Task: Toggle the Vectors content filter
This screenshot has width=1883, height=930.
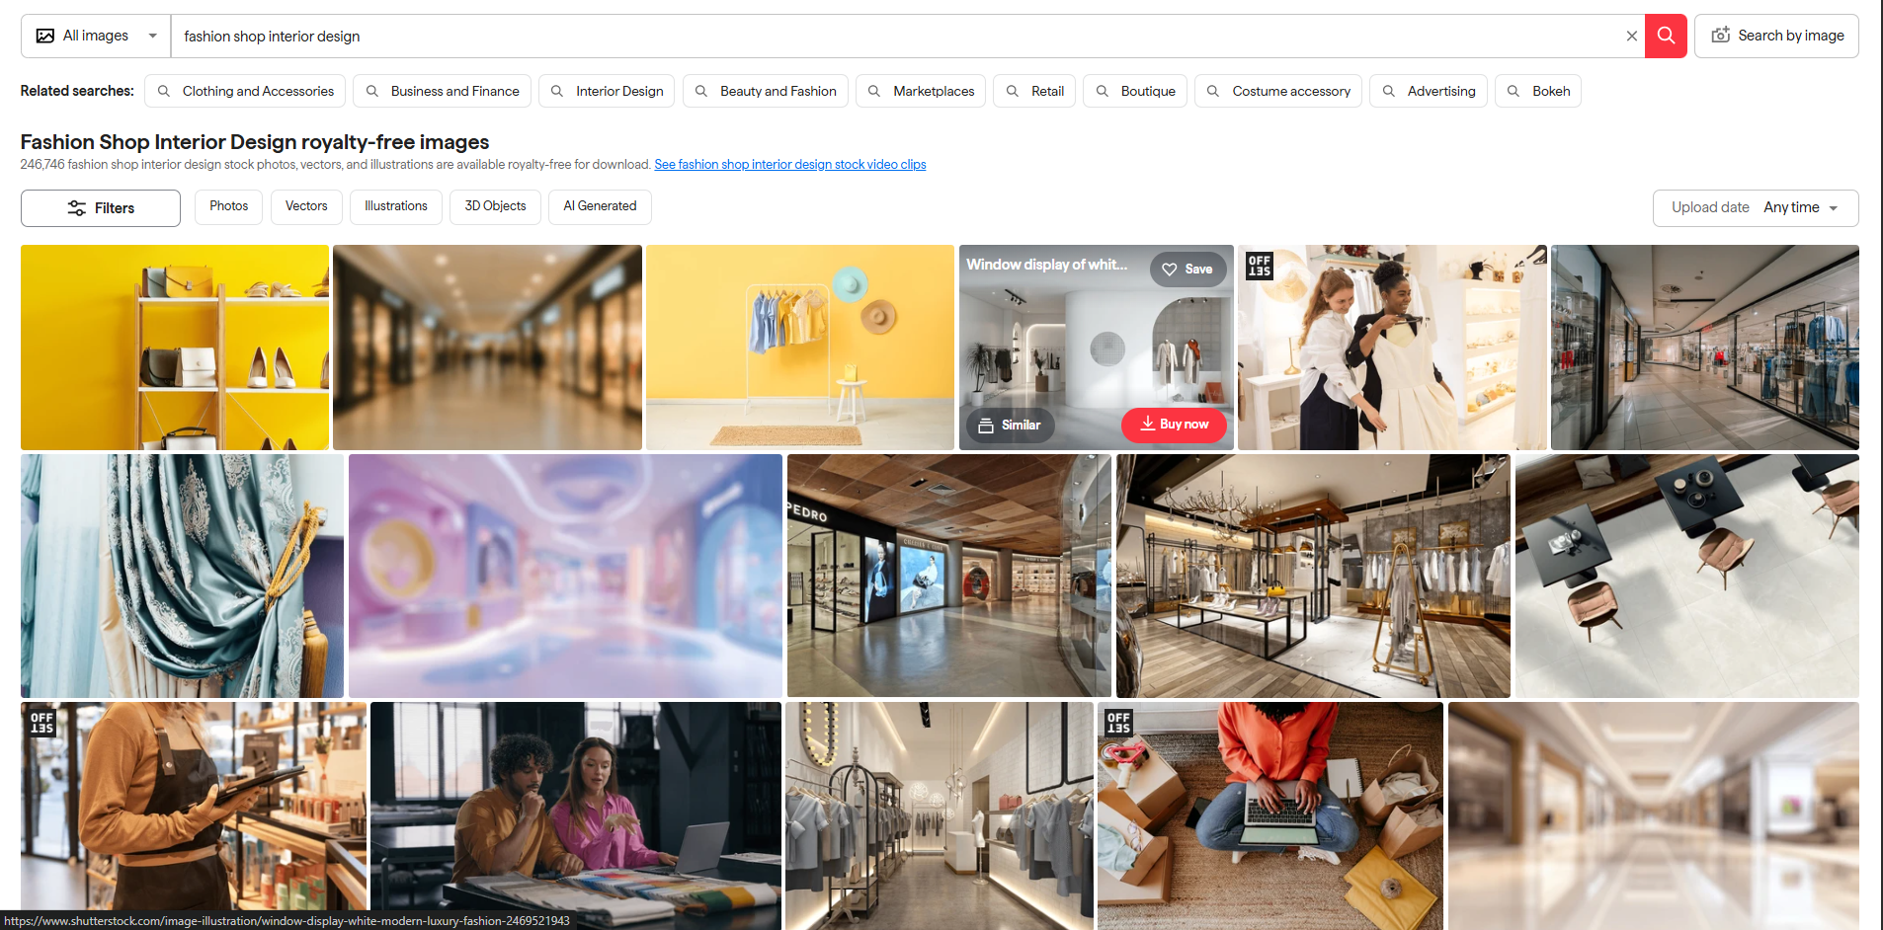Action: 306,206
